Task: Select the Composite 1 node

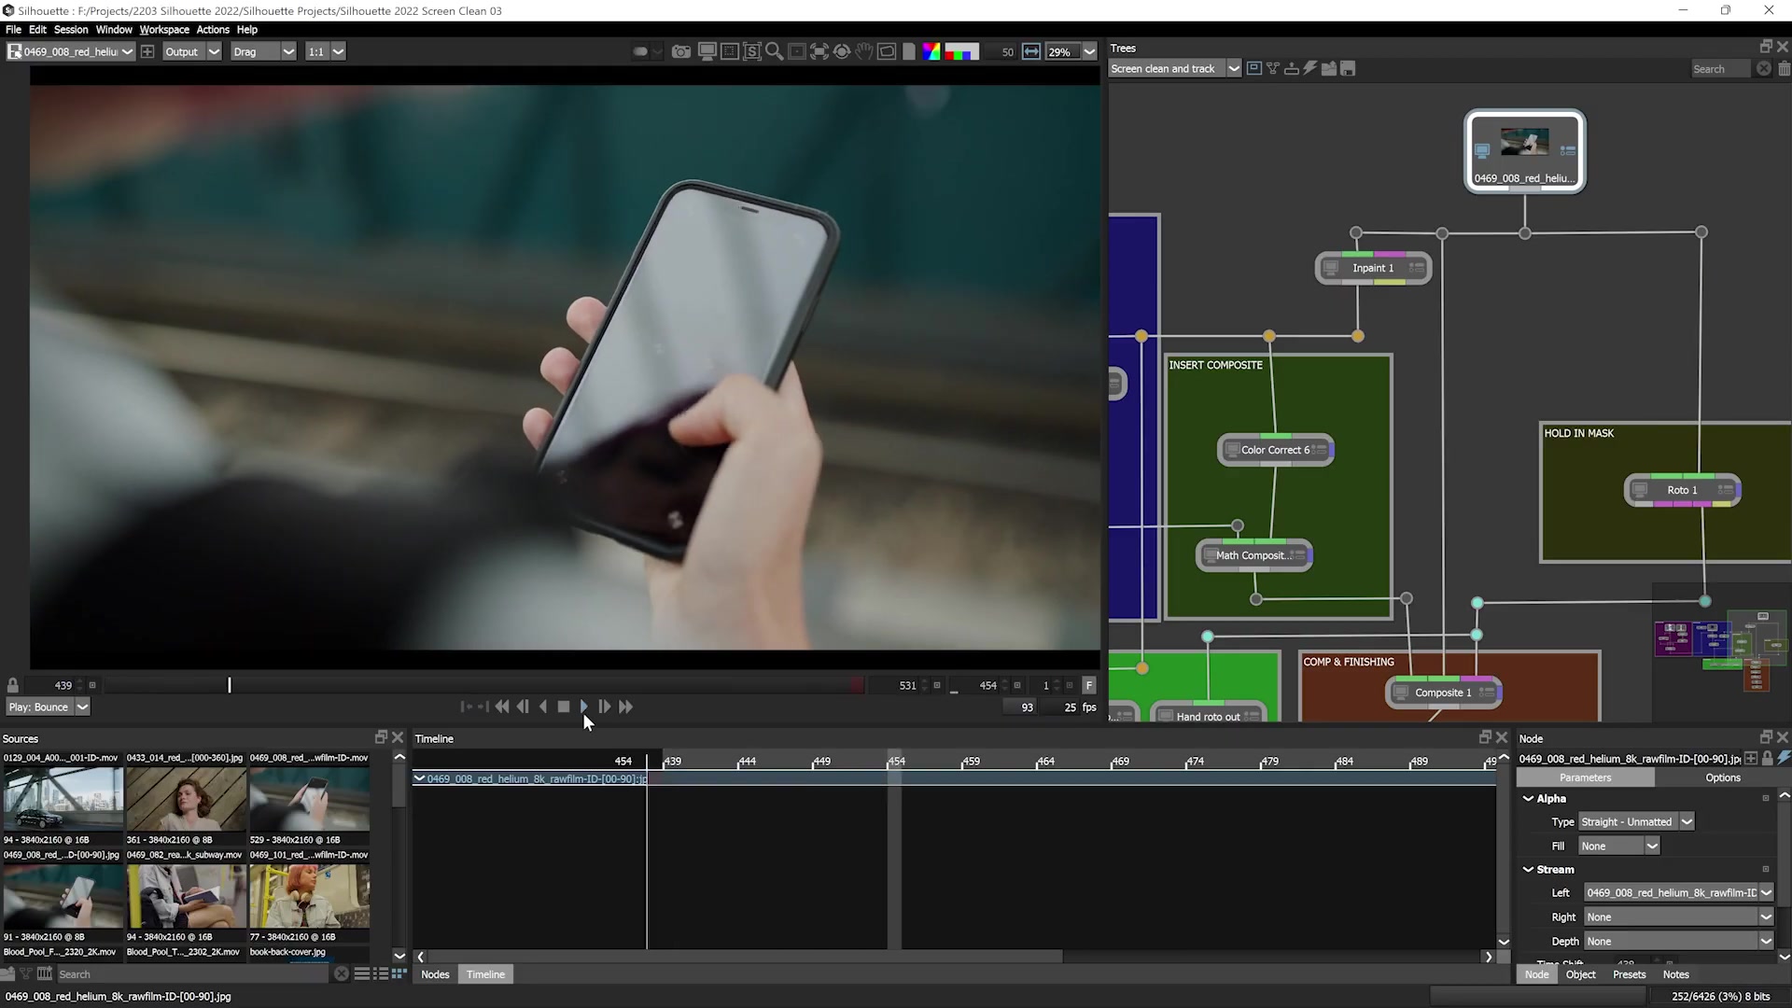Action: point(1444,692)
